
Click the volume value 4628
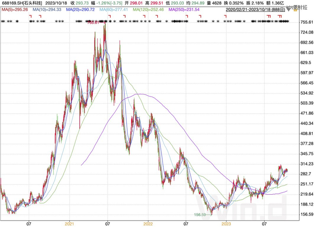[x=216, y=3]
